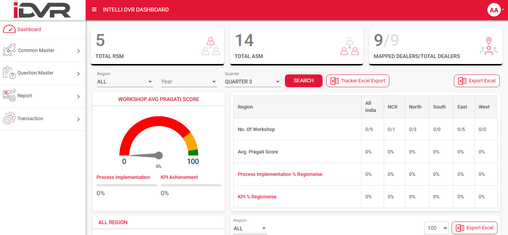Change the page size dropdown showing 100
508x235 pixels.
(x=436, y=228)
